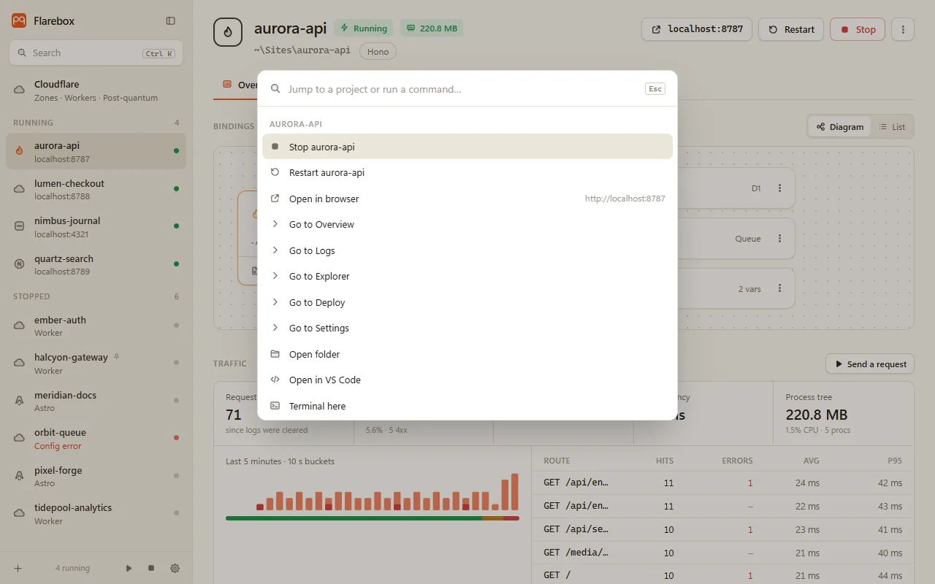Open the Queue binding options menu
The height and width of the screenshot is (584, 935).
(779, 239)
